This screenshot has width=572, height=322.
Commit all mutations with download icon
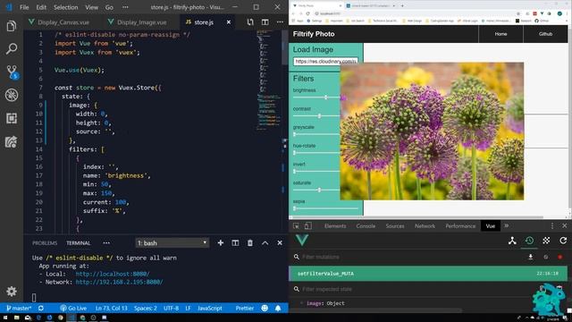pyautogui.click(x=530, y=257)
